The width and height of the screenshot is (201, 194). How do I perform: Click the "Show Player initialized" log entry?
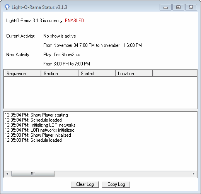coord(38,135)
